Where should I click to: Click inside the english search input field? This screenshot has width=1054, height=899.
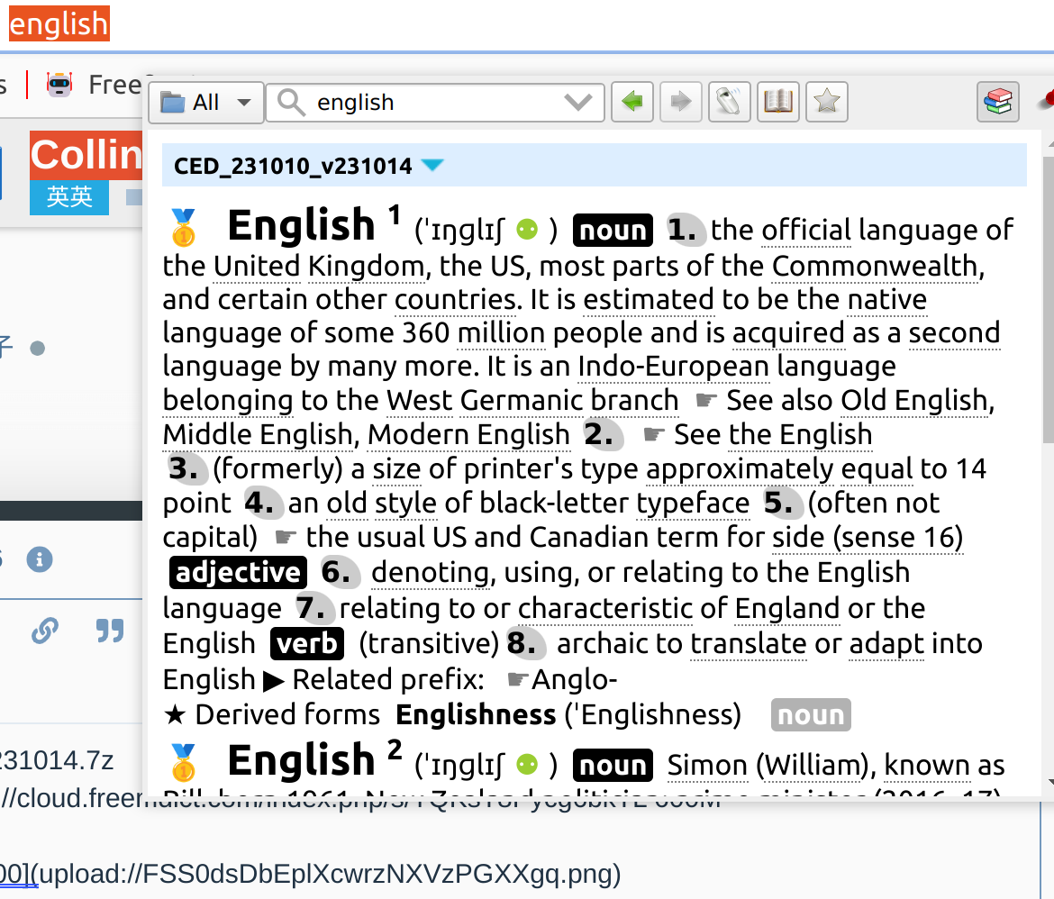[405, 102]
